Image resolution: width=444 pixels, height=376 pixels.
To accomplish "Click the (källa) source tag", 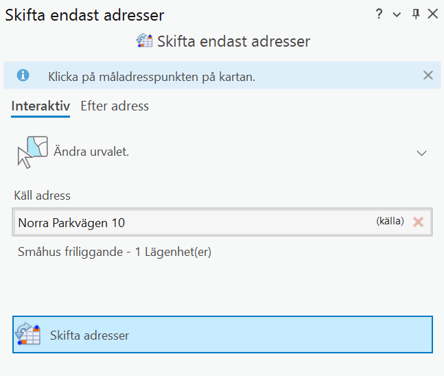I will coord(390,222).
